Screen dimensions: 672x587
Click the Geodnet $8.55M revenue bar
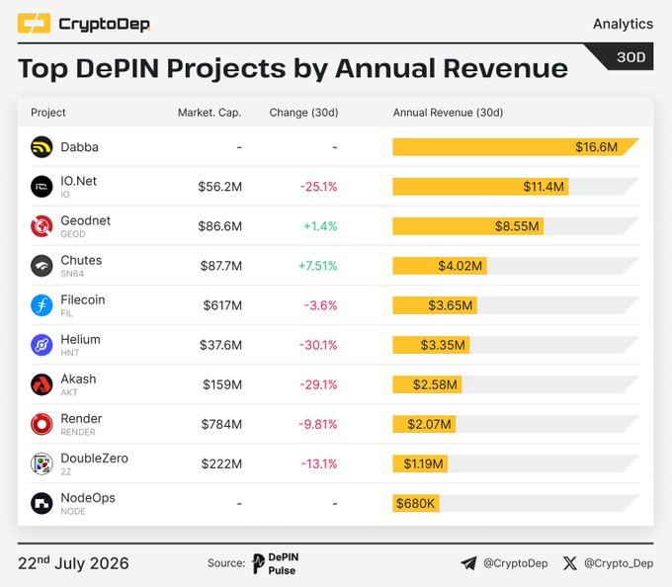[x=468, y=226]
